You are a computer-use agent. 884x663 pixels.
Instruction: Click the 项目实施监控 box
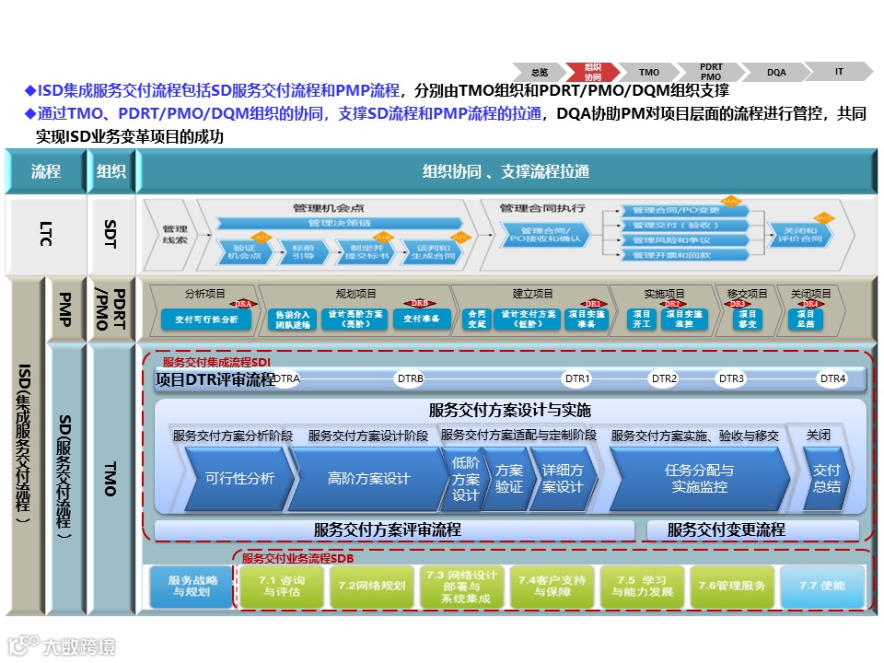[x=684, y=320]
